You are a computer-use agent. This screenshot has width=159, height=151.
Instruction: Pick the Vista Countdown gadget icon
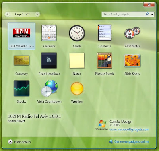(49, 88)
